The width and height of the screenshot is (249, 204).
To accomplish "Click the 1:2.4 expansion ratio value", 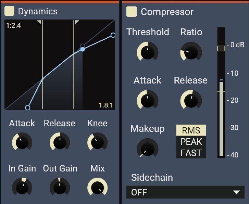I will pos(14,25).
